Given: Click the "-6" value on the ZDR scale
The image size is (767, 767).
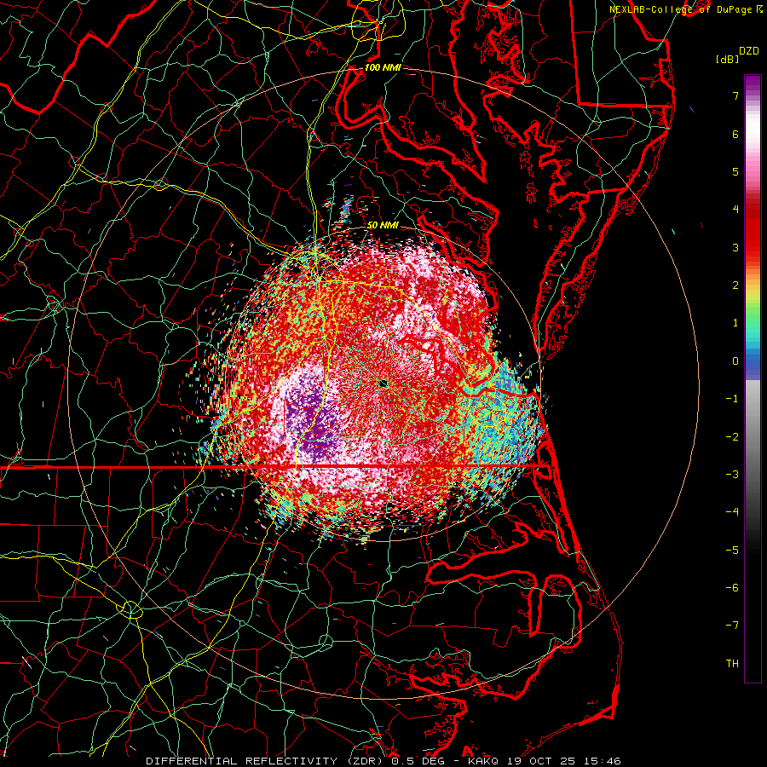Looking at the screenshot, I should [732, 588].
